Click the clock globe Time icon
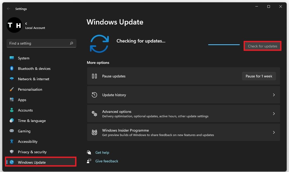 tap(12, 120)
